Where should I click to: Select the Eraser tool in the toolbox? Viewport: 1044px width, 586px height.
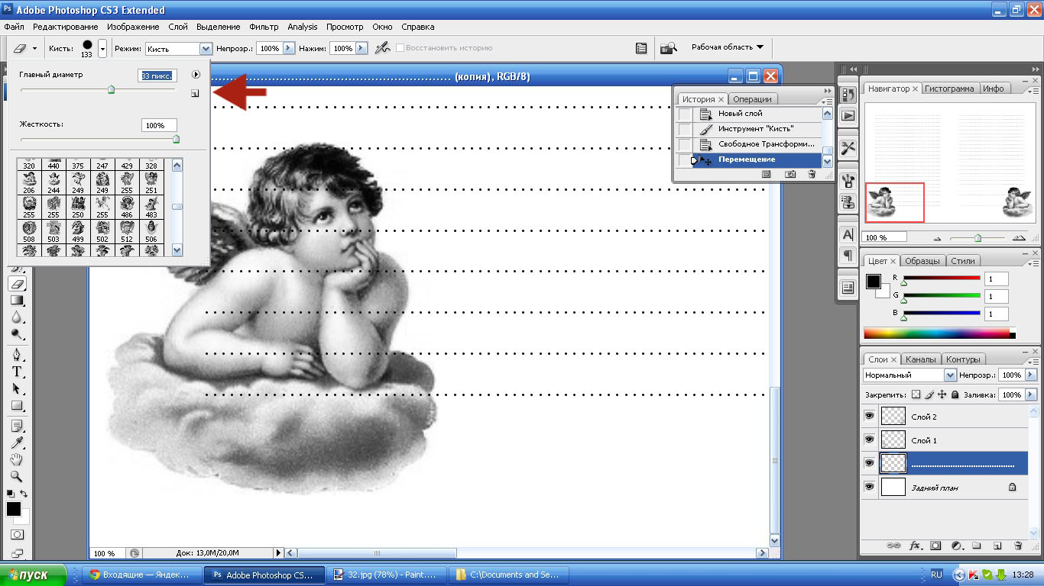pos(16,284)
